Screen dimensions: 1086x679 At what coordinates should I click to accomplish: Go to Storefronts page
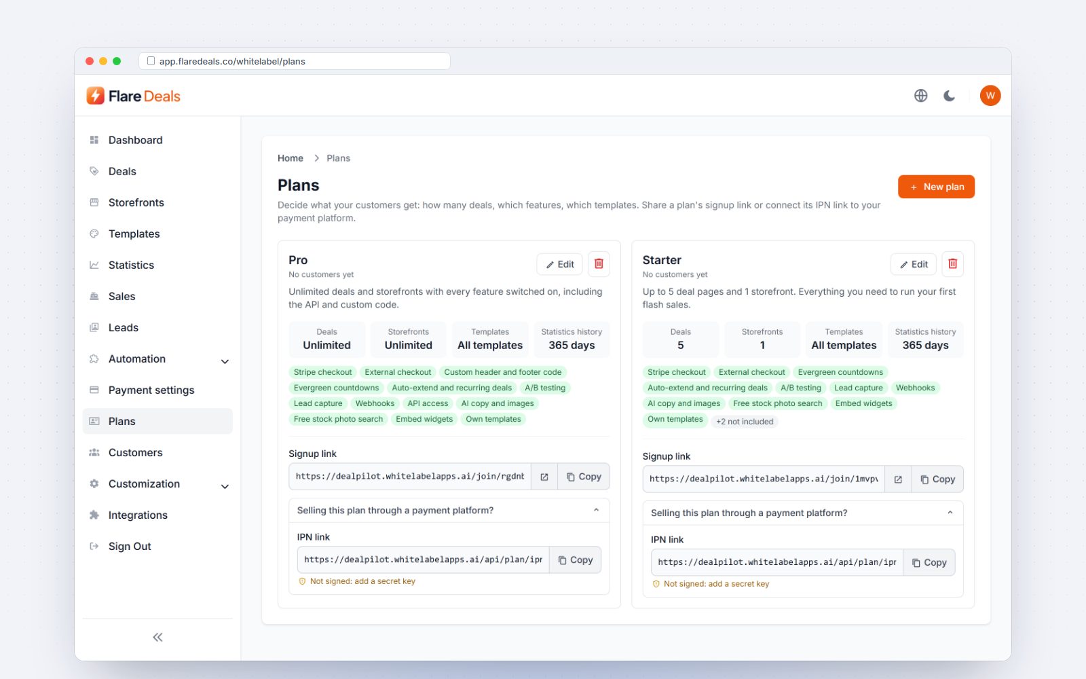[x=157, y=202]
